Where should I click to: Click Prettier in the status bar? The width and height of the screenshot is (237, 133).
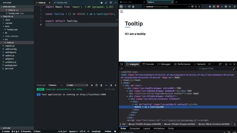[x=108, y=132]
